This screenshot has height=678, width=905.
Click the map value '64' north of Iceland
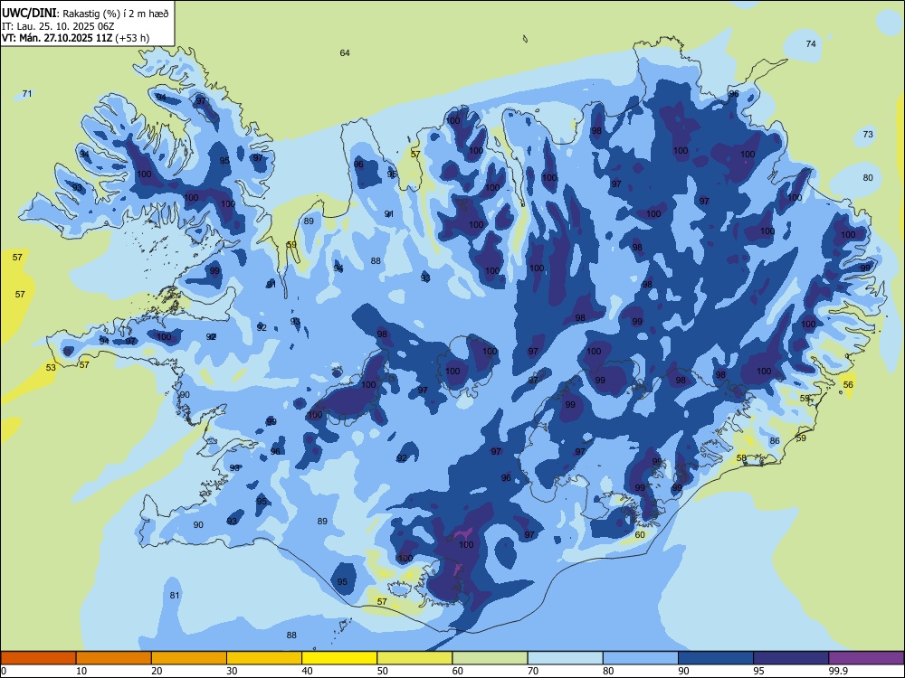345,53
